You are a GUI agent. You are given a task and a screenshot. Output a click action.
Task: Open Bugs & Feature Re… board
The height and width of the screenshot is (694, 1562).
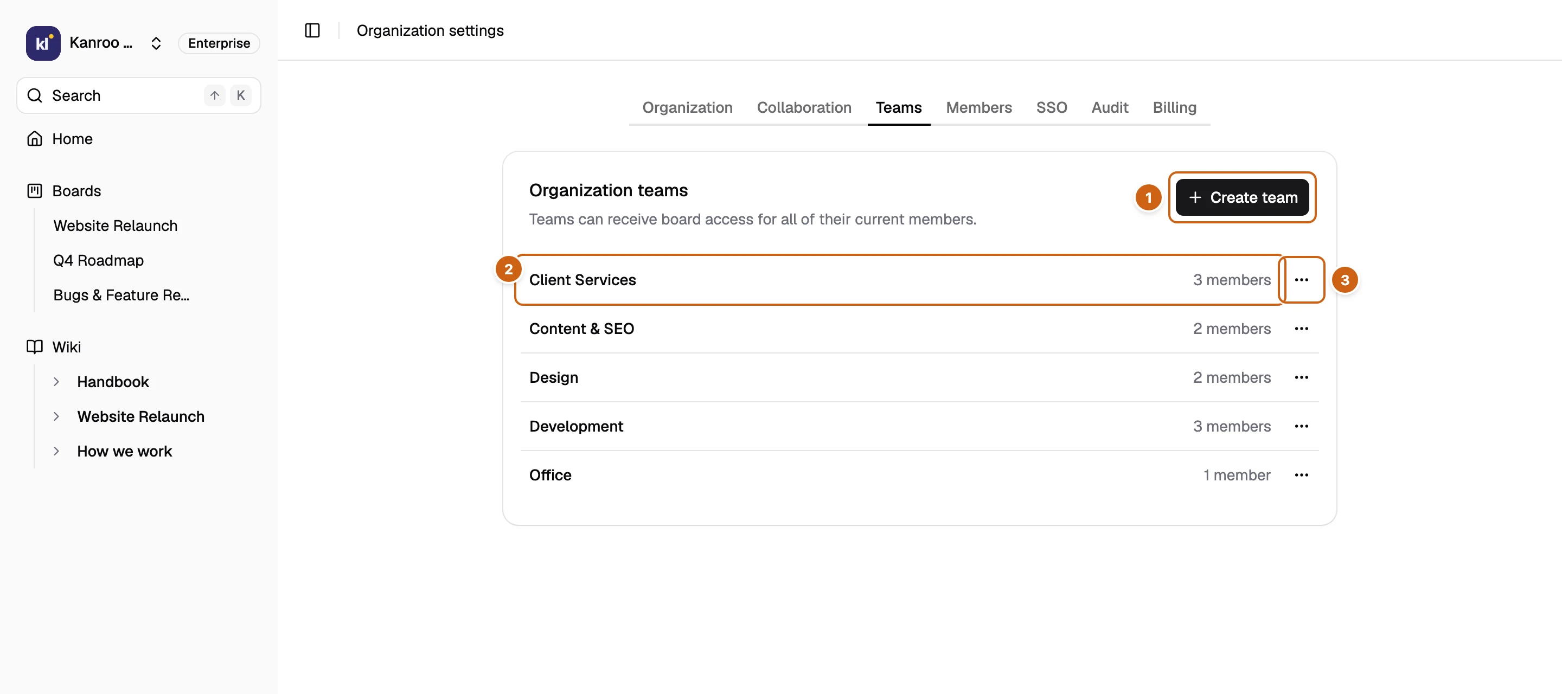coord(121,295)
